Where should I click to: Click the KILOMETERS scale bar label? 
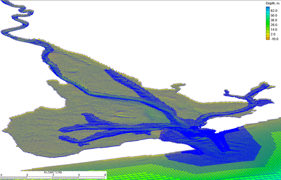53,173
